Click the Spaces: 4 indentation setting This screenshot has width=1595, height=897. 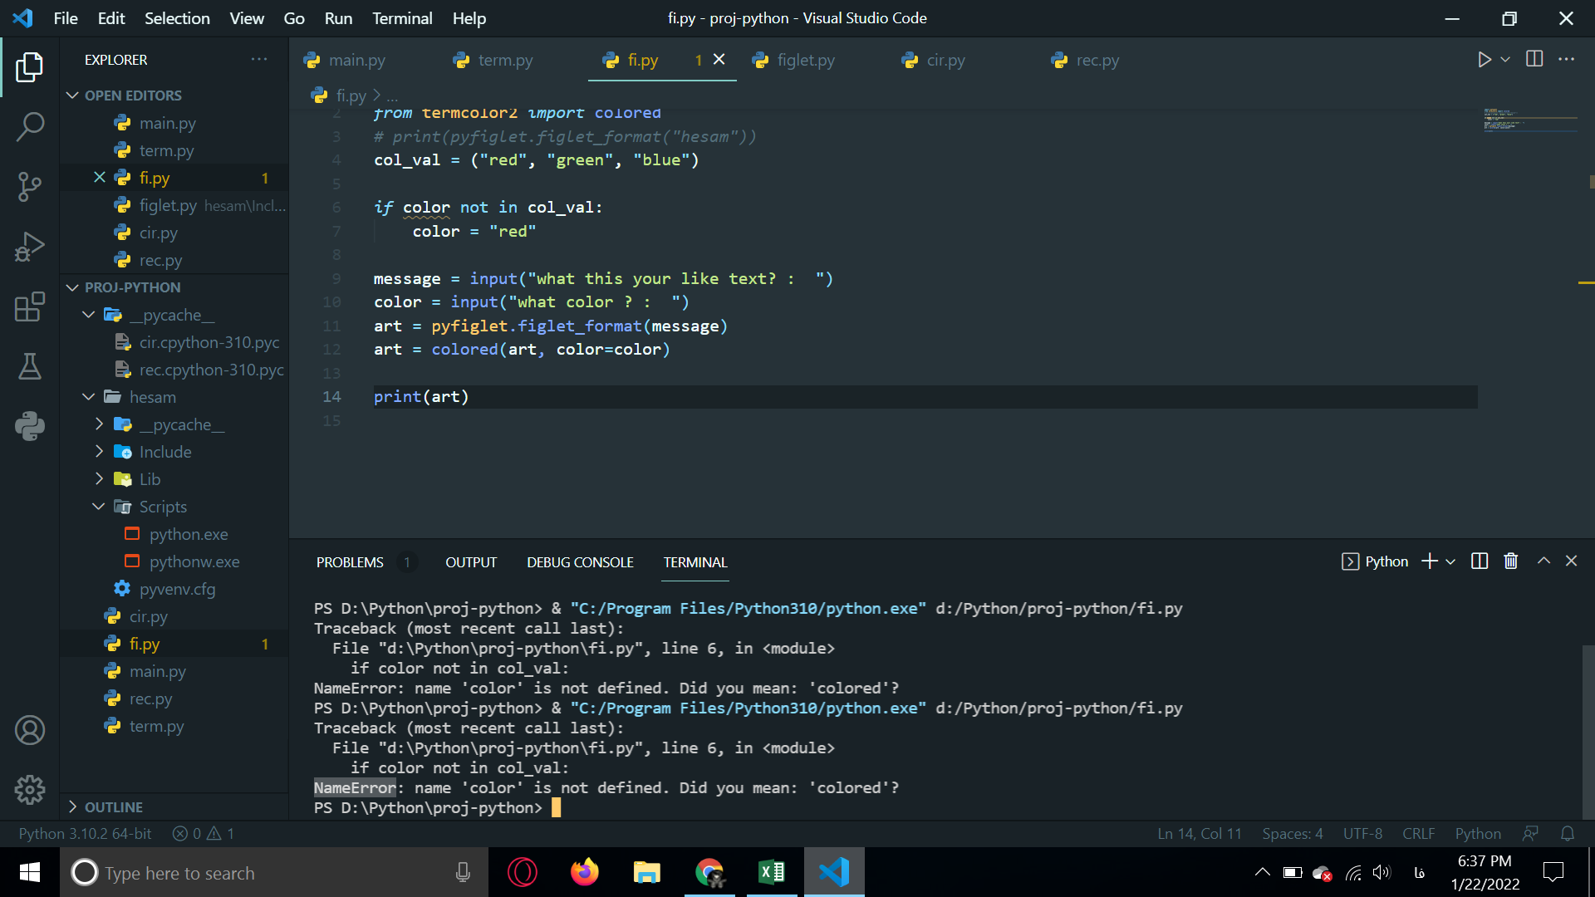[1292, 833]
